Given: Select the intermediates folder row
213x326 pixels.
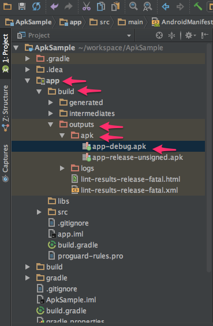Looking at the screenshot, I should click(108, 113).
